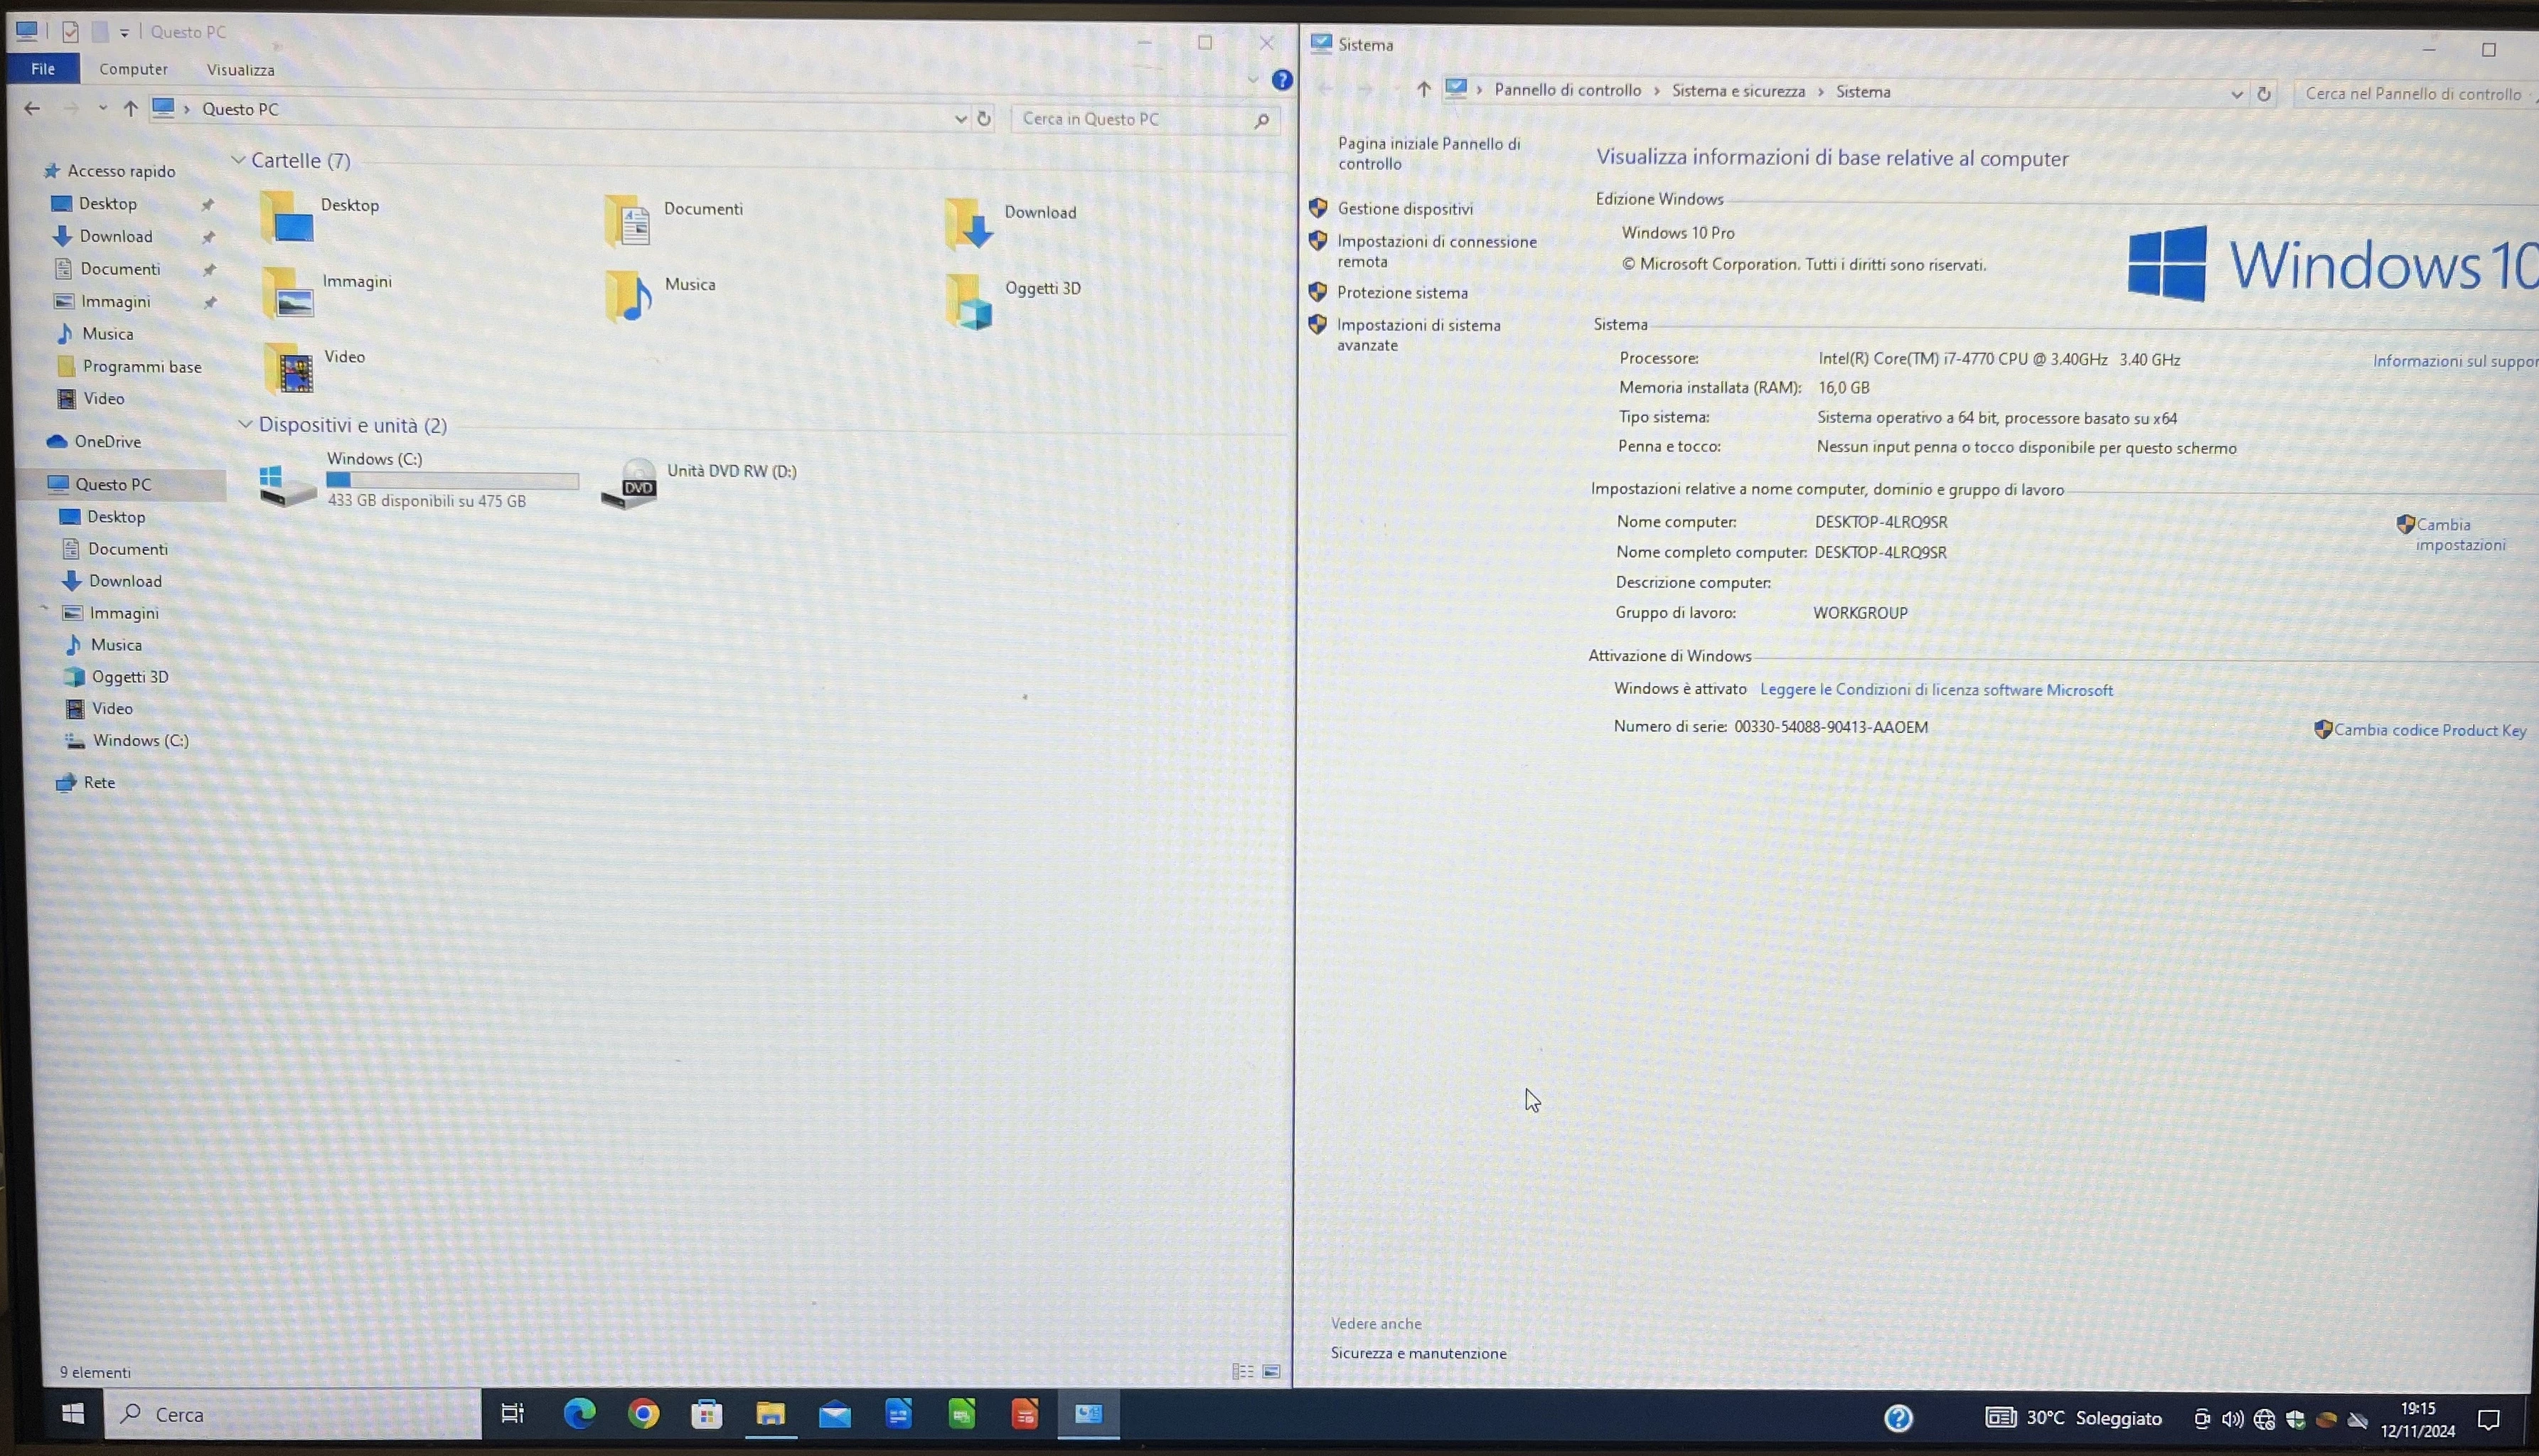
Task: Click inside the Cerca in Questo PC search box
Action: tap(1120, 118)
